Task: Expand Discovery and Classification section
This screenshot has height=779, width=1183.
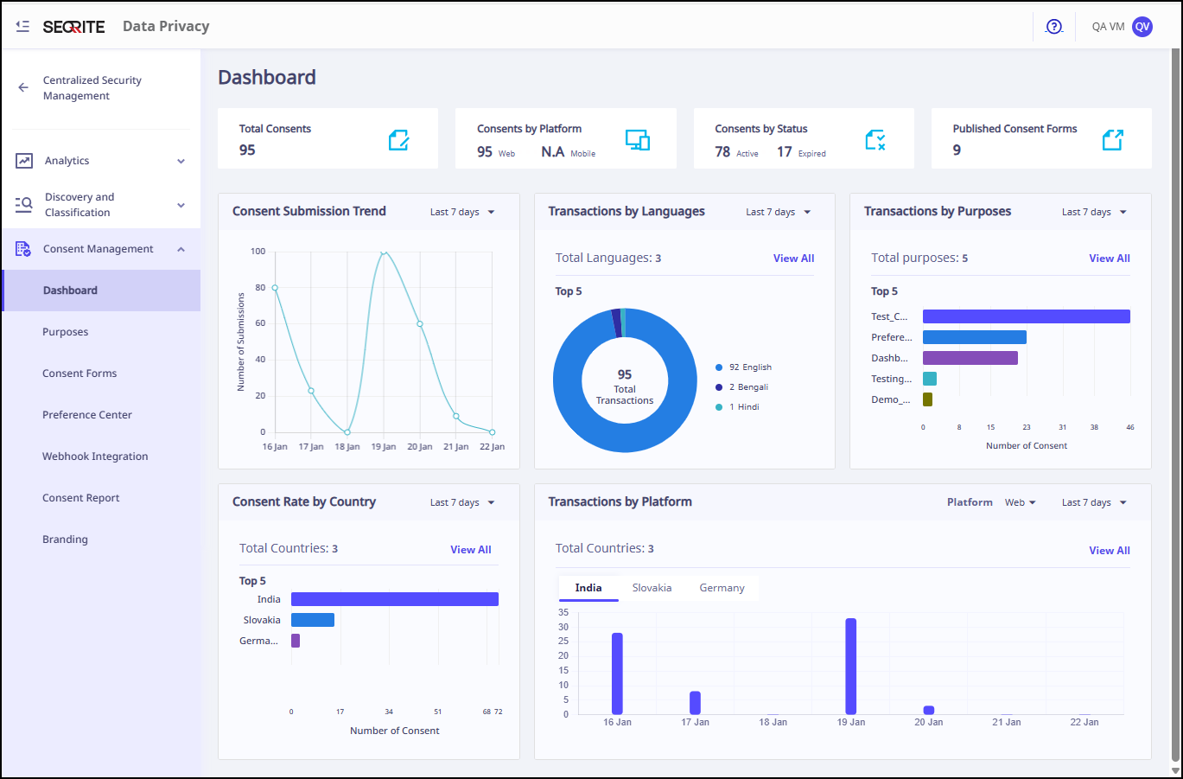Action: (x=181, y=205)
